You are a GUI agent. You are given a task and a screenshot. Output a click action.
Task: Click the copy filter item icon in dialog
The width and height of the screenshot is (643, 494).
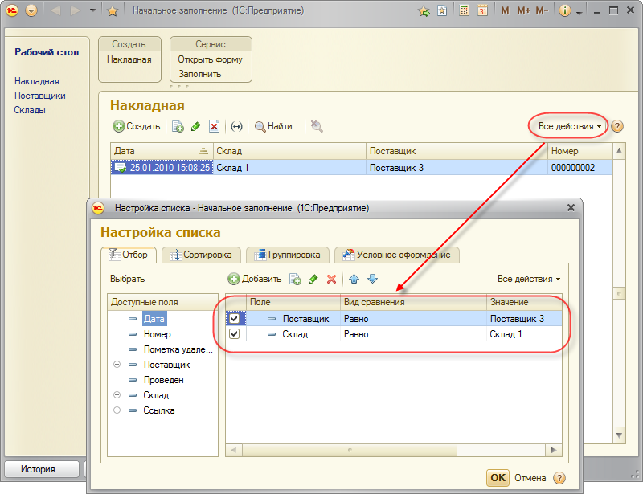point(295,279)
